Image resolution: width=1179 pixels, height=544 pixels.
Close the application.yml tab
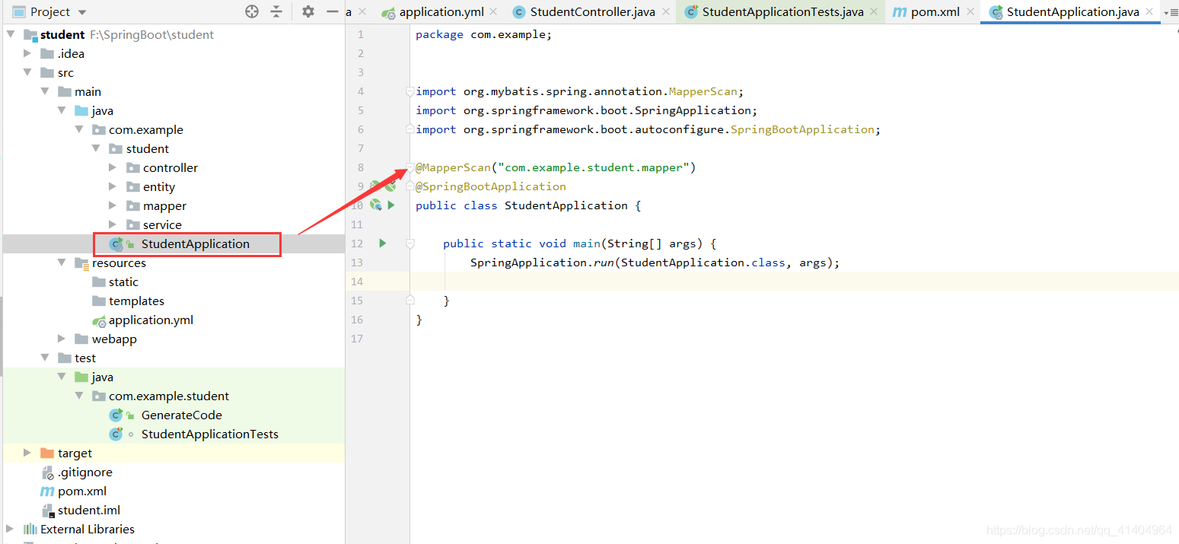tap(492, 11)
